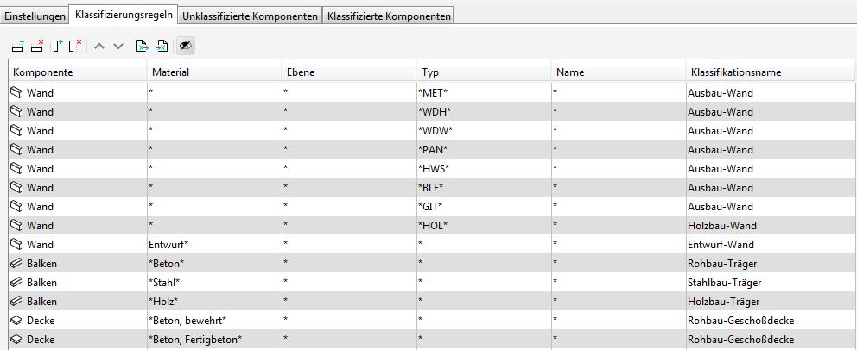Switch to Klassifizierte Komponenten tab
857x350 pixels.
pyautogui.click(x=388, y=16)
